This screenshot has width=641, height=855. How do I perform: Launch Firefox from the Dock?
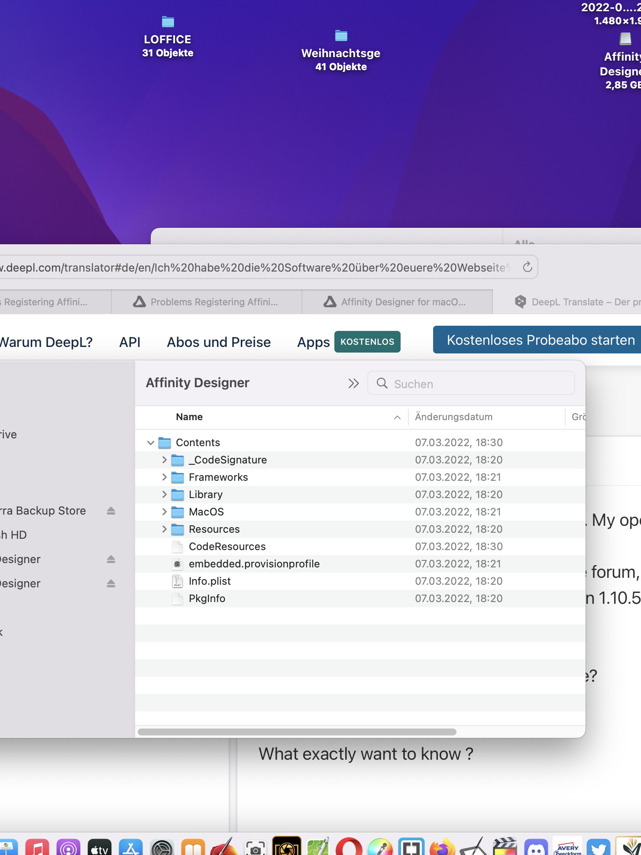pyautogui.click(x=443, y=847)
